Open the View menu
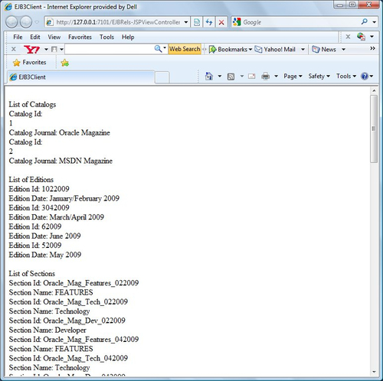383x381 pixels. (x=54, y=37)
